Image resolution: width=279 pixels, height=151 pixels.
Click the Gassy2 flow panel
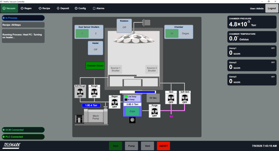(x=252, y=65)
